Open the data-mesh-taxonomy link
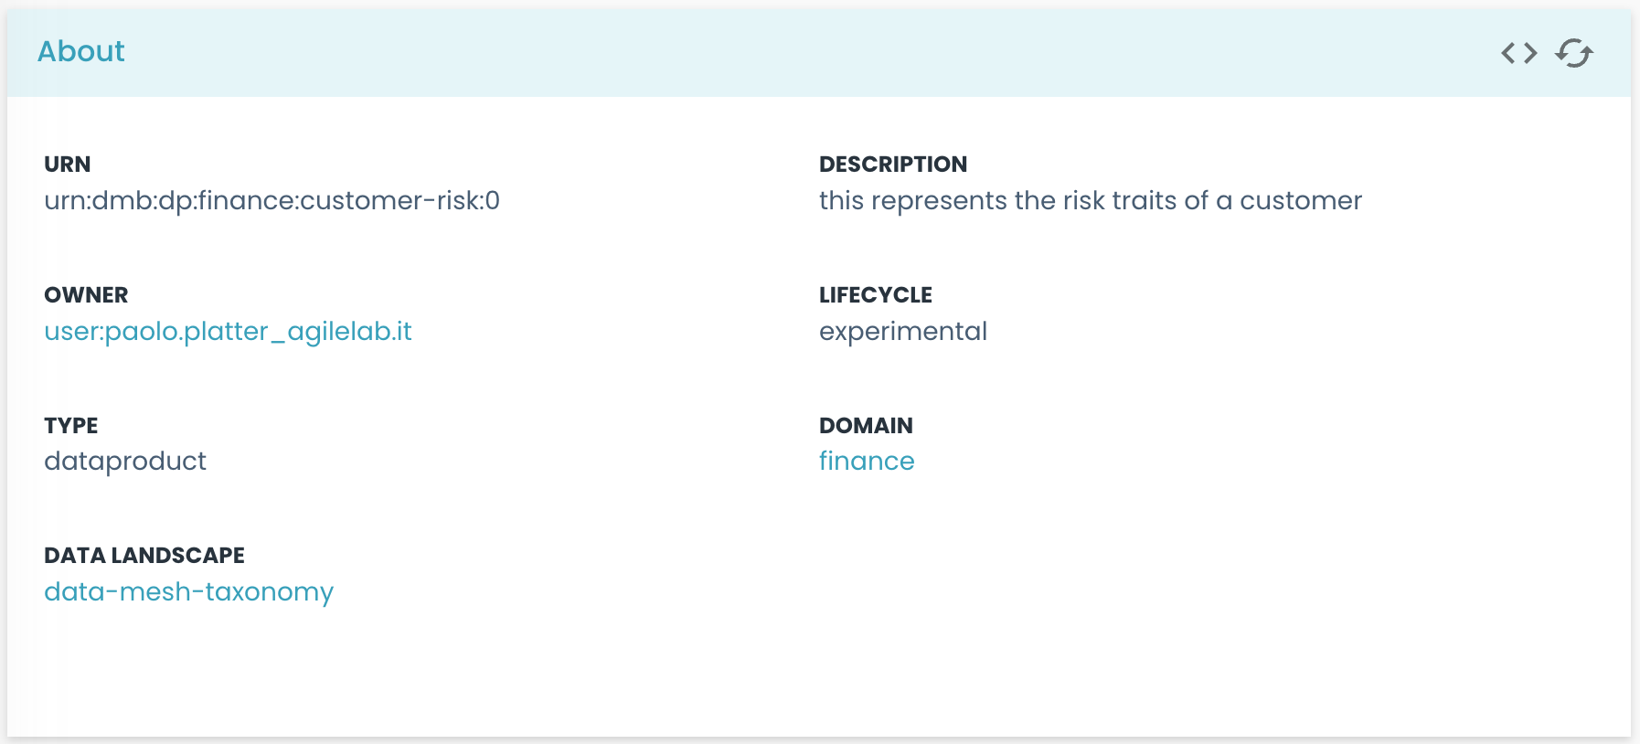 [x=188, y=591]
